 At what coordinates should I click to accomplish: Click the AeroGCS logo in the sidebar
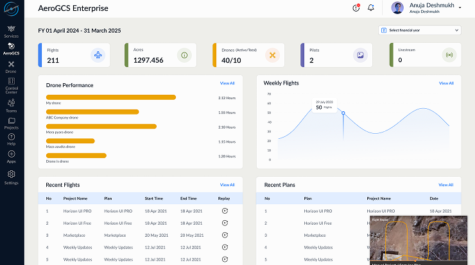[x=12, y=9]
